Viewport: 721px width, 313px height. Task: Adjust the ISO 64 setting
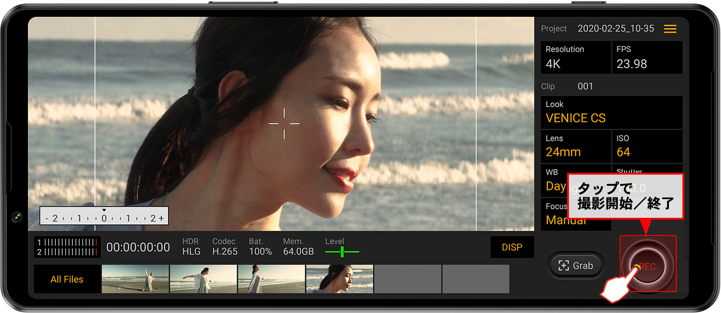pyautogui.click(x=647, y=146)
